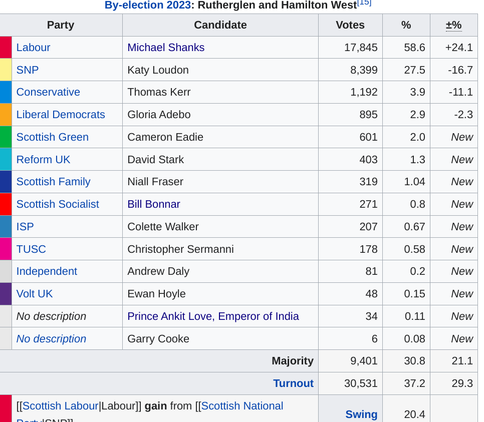Open Michael Shanks candidate page
The height and width of the screenshot is (422, 484).
point(166,48)
